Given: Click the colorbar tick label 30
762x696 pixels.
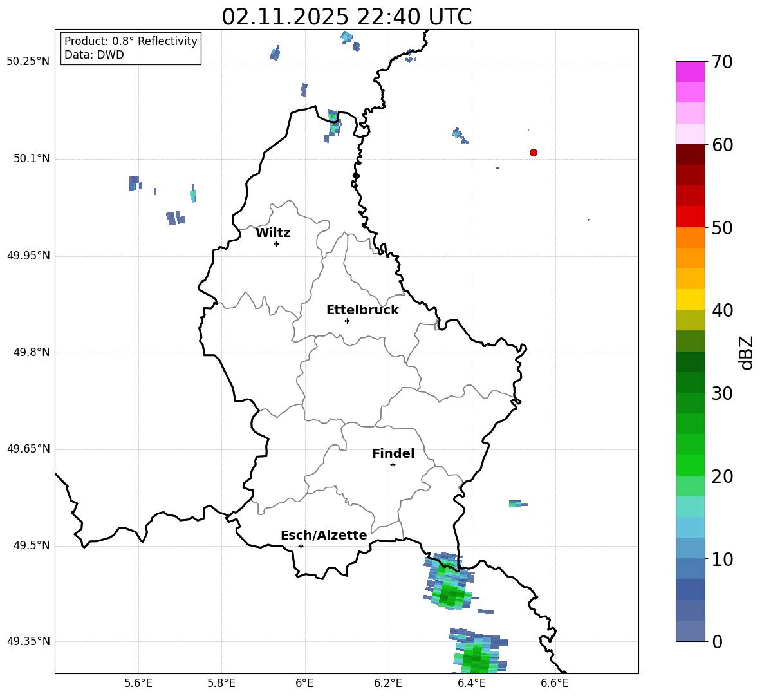Looking at the screenshot, I should 722,393.
